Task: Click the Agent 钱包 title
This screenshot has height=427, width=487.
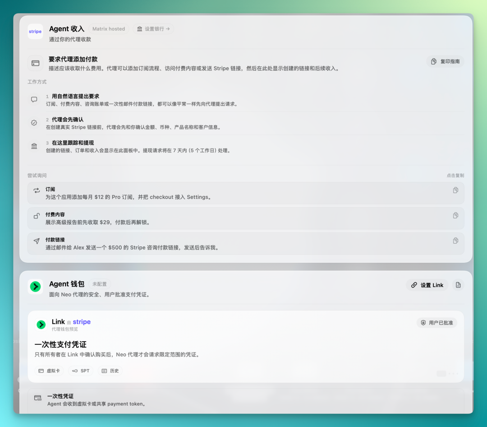Action: [67, 284]
